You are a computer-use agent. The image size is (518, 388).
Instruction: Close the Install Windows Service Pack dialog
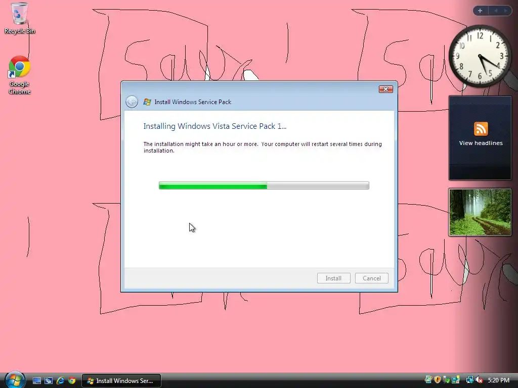[x=385, y=89]
